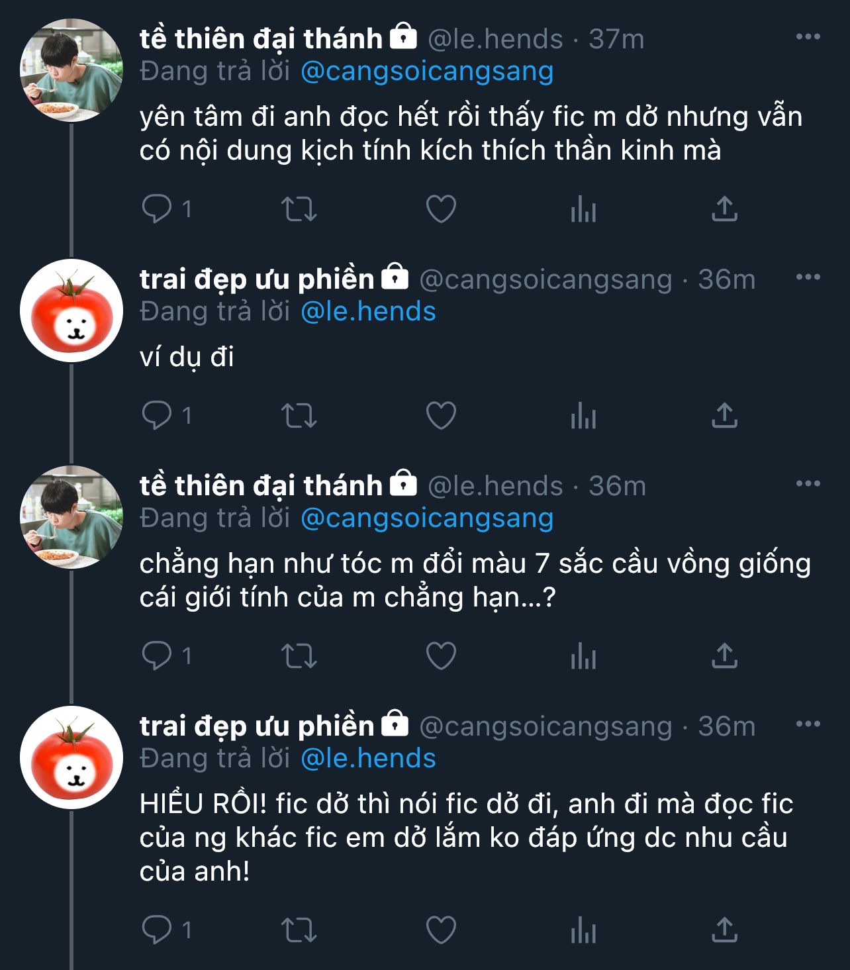
Task: Open the tomato profile picture in the last tweet
Action: (x=71, y=757)
